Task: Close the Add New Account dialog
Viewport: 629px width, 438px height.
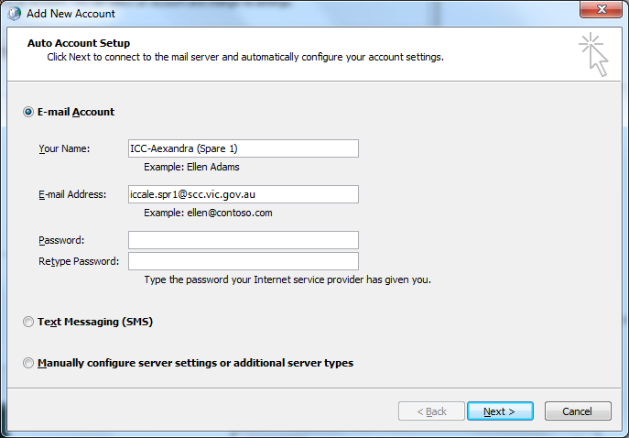Action: [x=602, y=11]
